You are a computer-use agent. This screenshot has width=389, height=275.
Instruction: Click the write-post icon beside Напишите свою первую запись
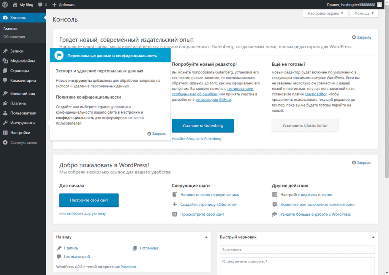point(175,194)
